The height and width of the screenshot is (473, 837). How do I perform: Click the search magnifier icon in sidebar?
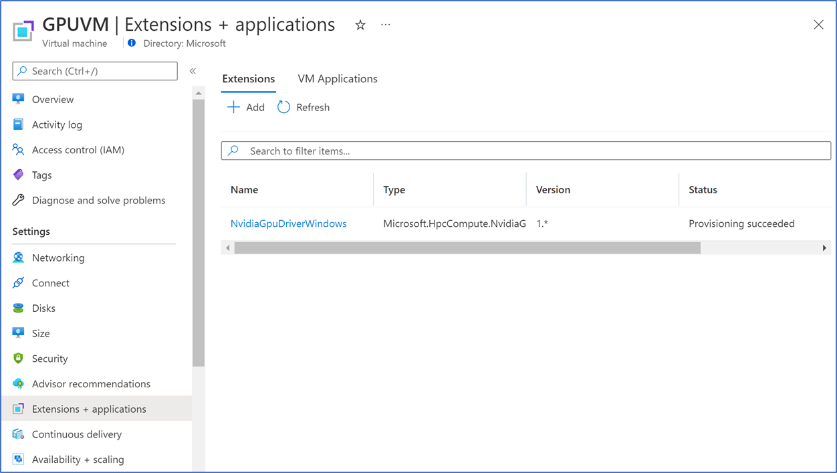(x=23, y=71)
